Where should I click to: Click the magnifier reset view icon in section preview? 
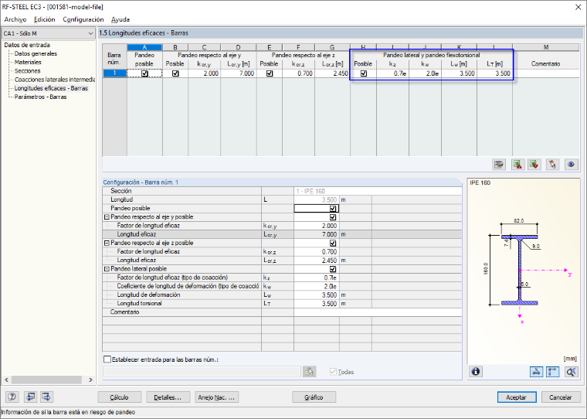(571, 371)
